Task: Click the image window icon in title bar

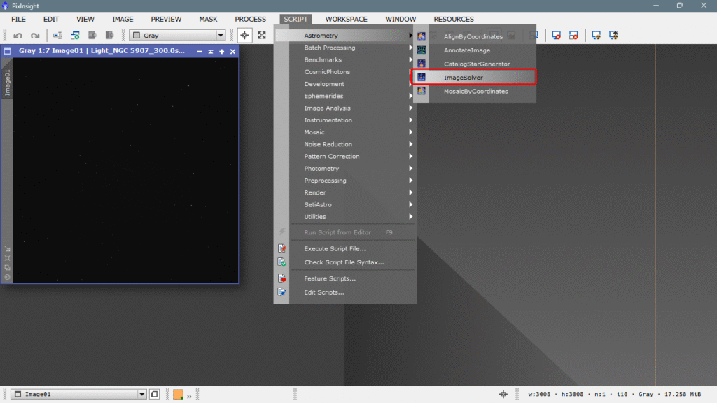Action: click(8, 51)
